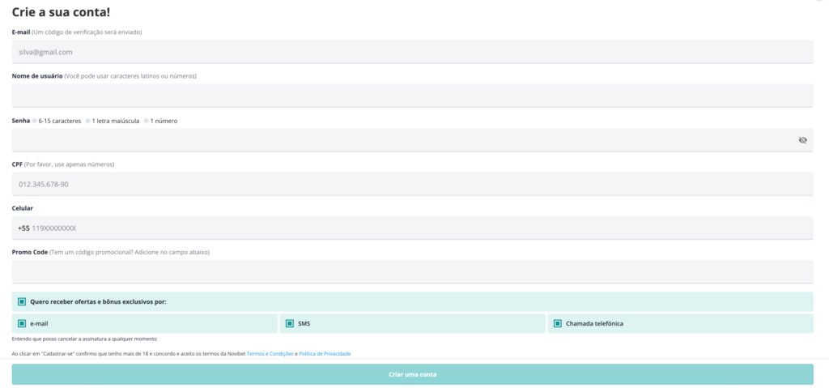Uncheck the Chamada telefônica checkbox
Viewport: 829px width, 388px height.
tap(557, 323)
